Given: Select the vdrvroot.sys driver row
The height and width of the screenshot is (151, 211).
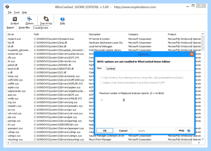Looking at the screenshot, I should (50, 113).
